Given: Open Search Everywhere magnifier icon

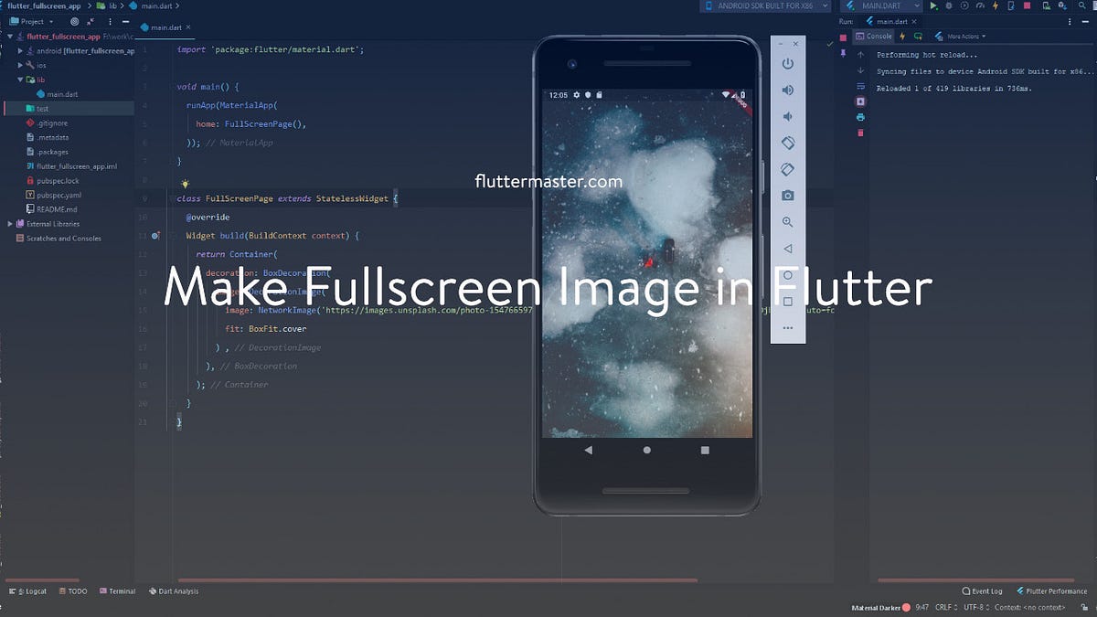Looking at the screenshot, I should 1081,5.
